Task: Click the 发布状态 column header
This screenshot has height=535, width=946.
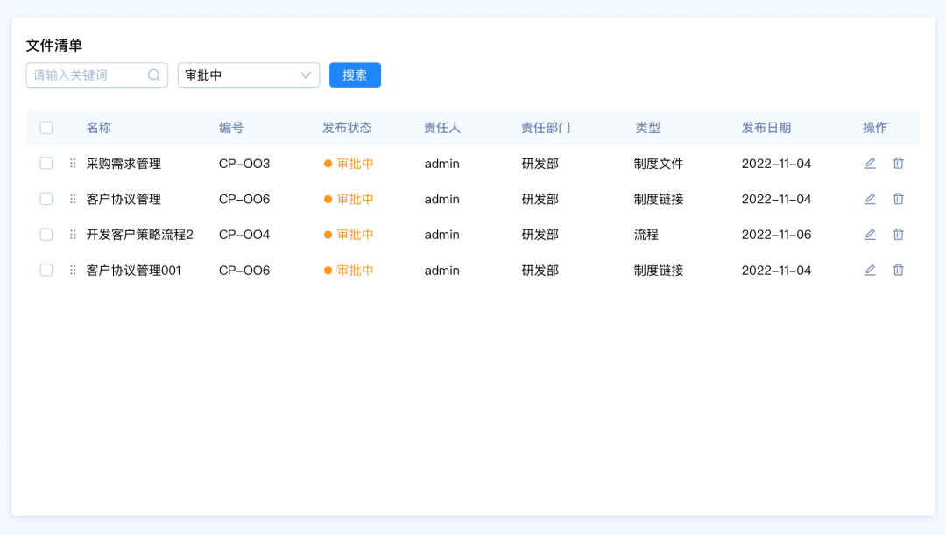Action: point(347,128)
